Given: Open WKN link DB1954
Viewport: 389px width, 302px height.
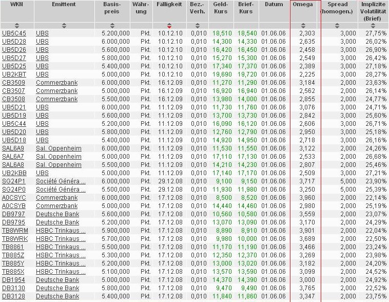Looking at the screenshot, I should [13, 279].
